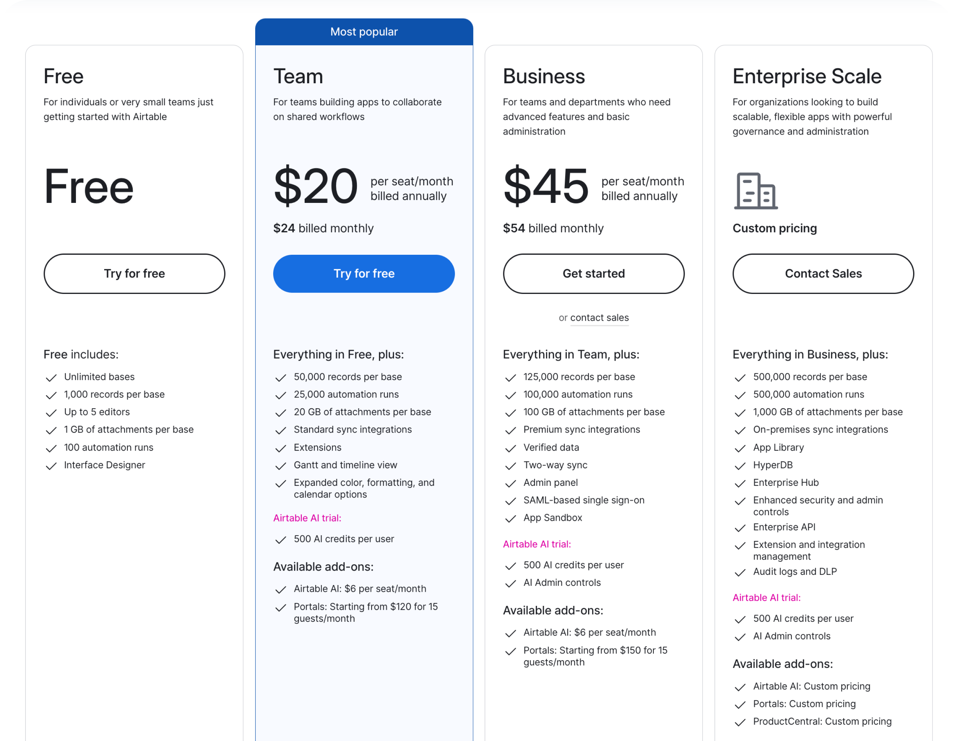This screenshot has width=953, height=741.
Task: Click the checkmark beside Premium sync integrations
Action: click(511, 430)
